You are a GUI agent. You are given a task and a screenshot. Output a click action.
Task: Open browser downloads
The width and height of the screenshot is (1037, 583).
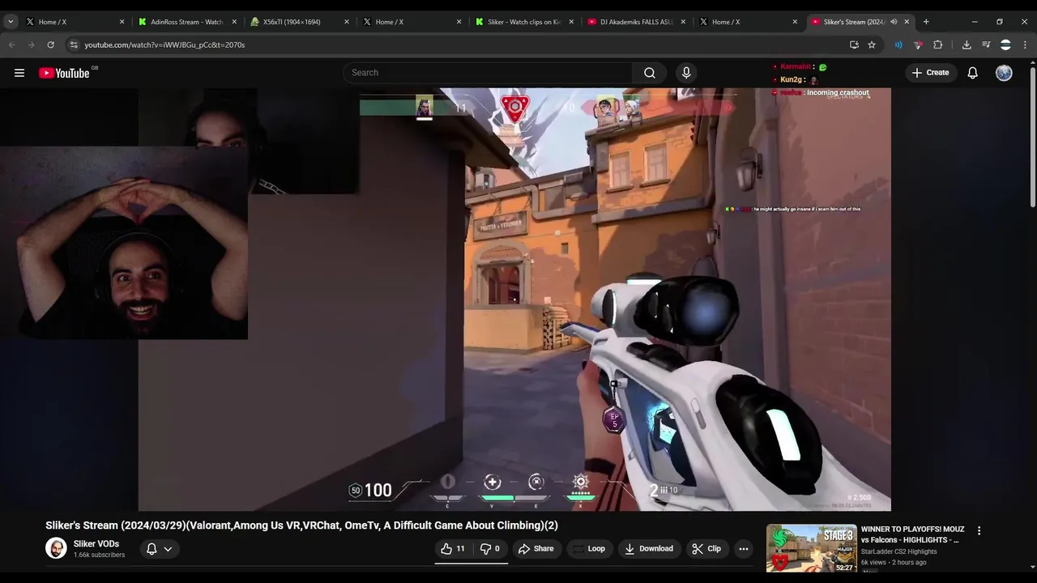(x=967, y=45)
